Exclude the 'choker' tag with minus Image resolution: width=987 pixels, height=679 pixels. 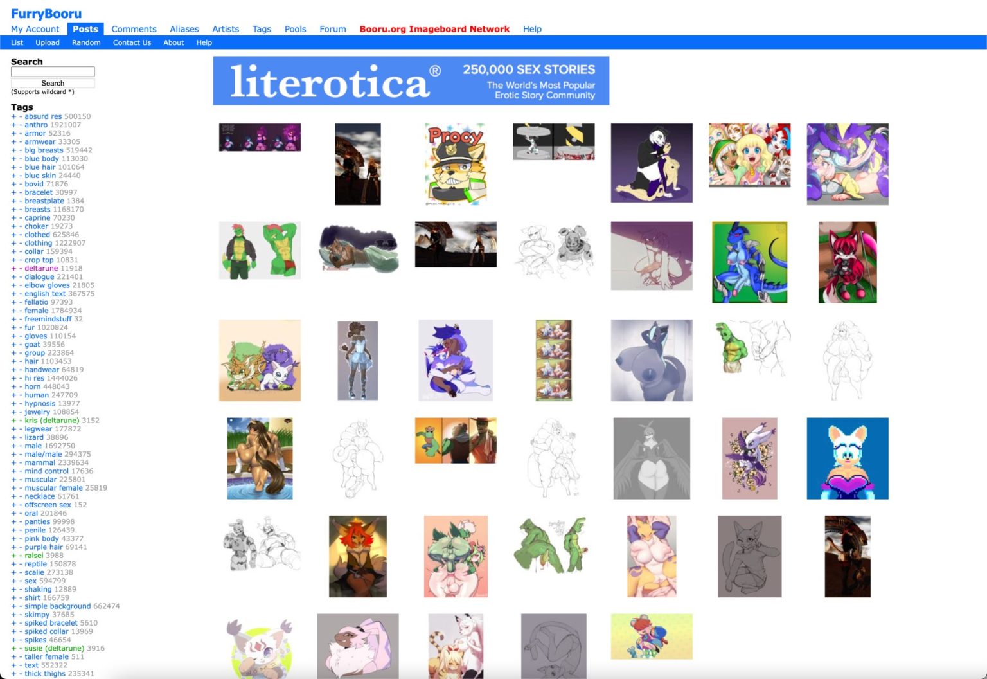click(21, 226)
